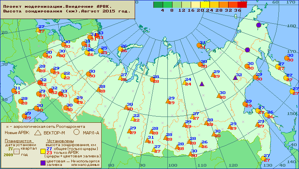Click the '36' value on the color scale
Screen dimensions: 299x169
coord(237,10)
